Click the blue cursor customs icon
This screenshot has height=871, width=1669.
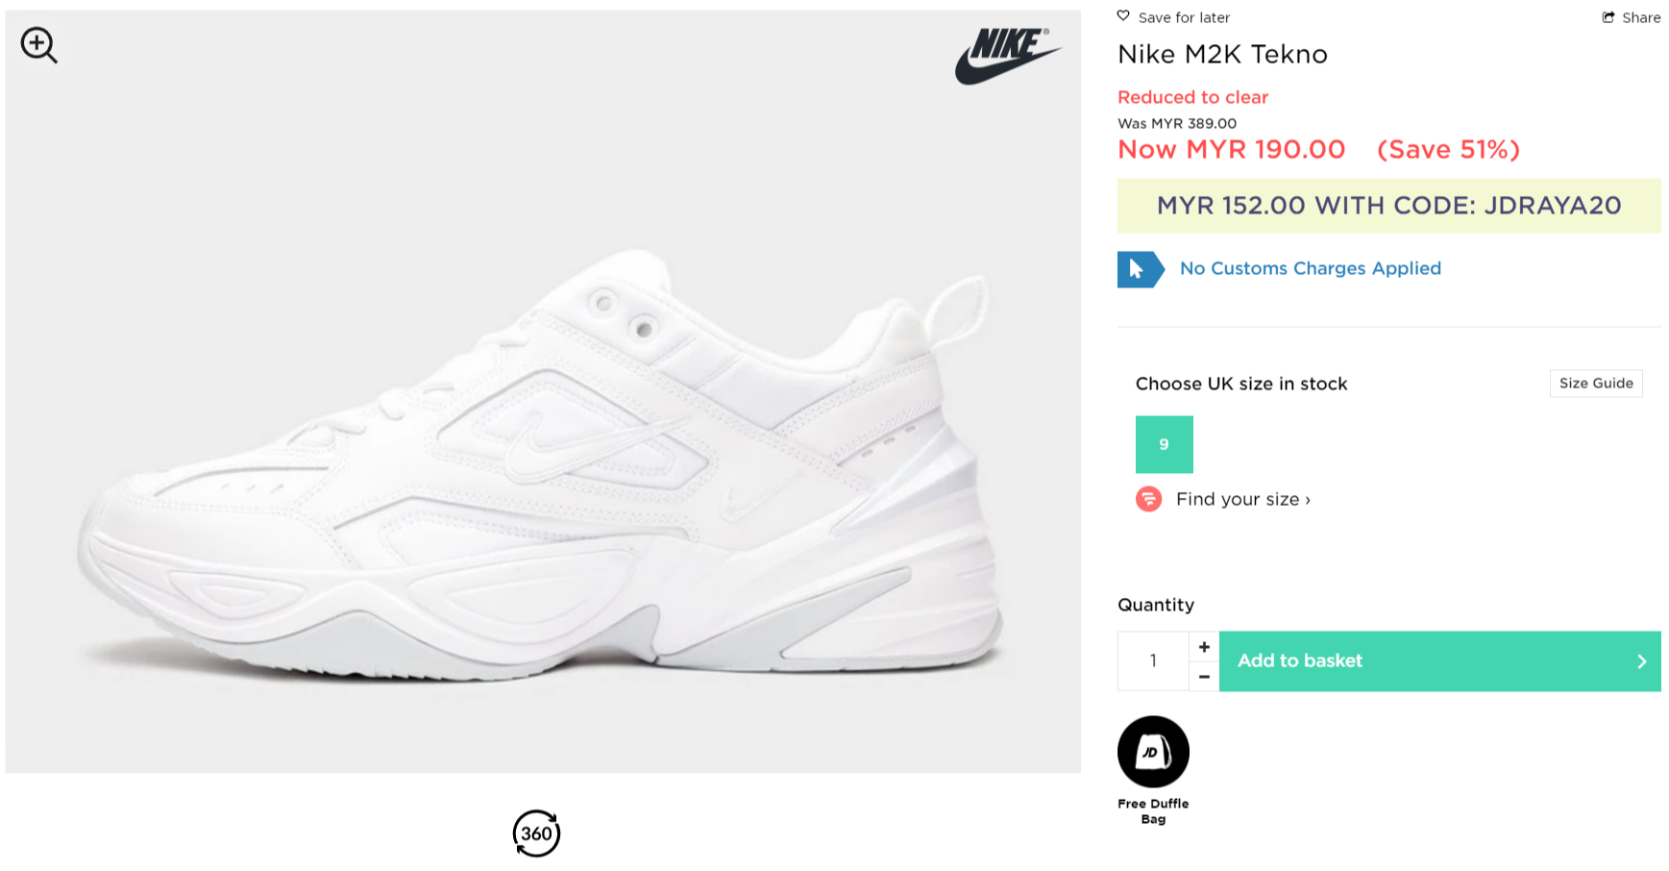1140,269
